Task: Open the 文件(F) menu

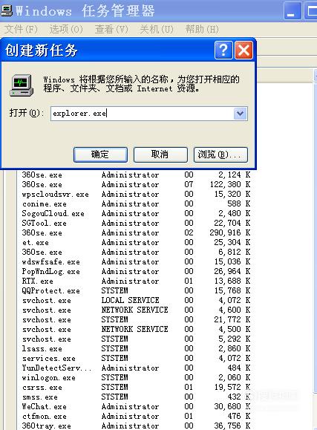Action: [x=21, y=29]
